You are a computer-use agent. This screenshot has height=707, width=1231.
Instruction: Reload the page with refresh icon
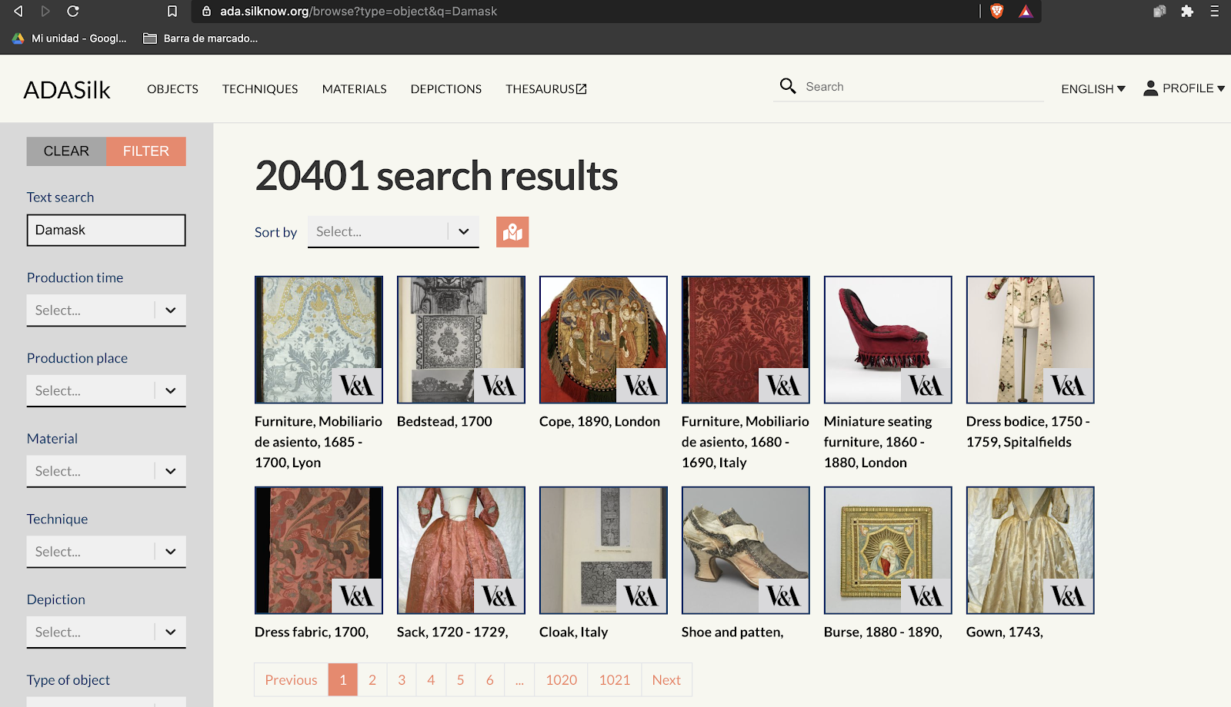(x=73, y=11)
